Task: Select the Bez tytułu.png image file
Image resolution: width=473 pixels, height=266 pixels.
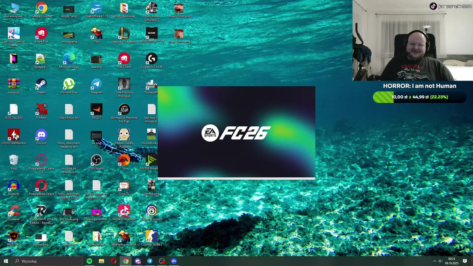Action: (69, 213)
